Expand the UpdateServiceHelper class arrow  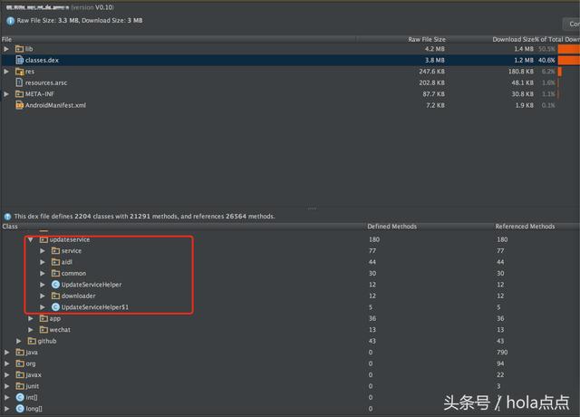pyautogui.click(x=43, y=285)
